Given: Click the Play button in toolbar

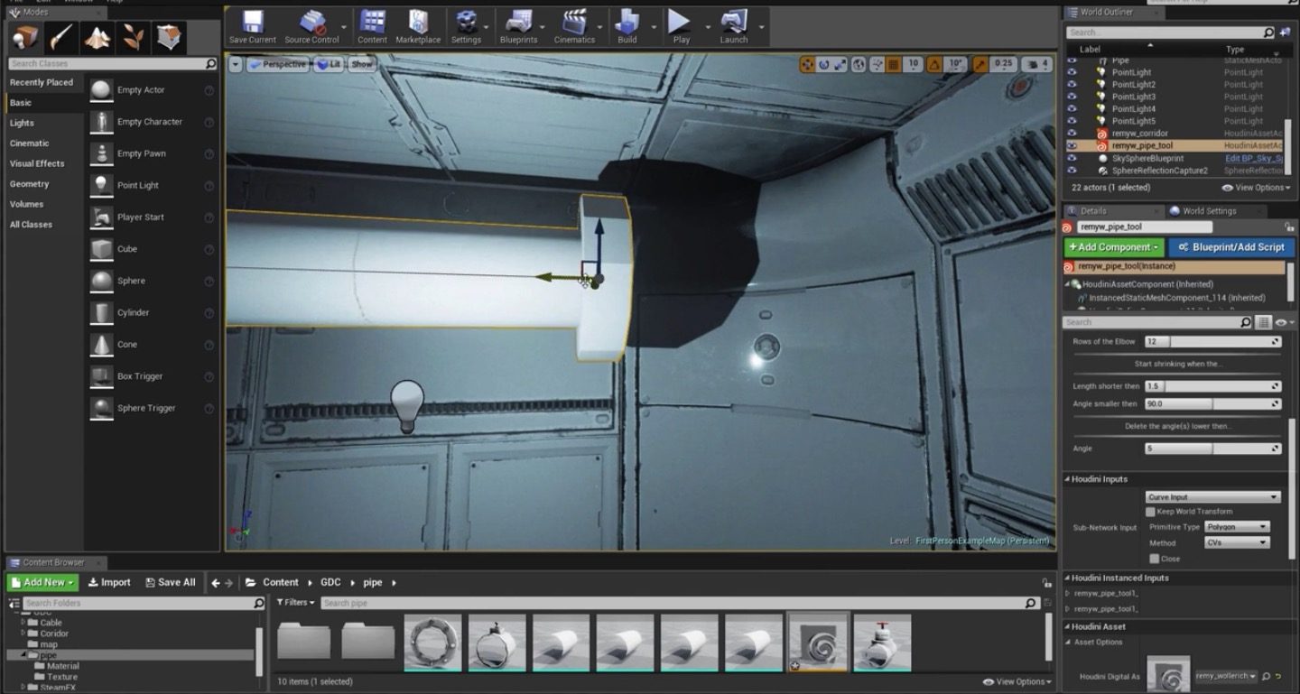Looking at the screenshot, I should pyautogui.click(x=681, y=26).
